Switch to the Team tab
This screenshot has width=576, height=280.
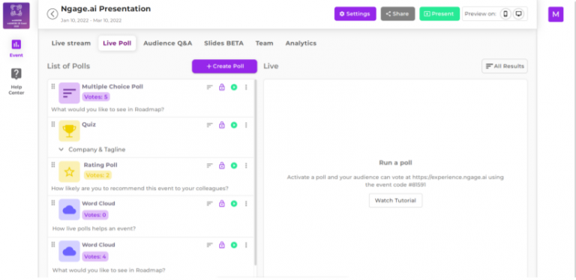(x=264, y=43)
